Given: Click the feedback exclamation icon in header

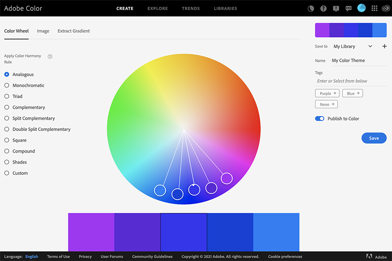Looking at the screenshot, I should [336, 9].
